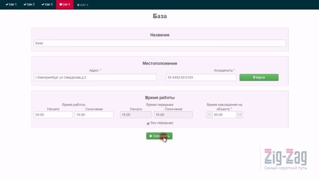Click the Время перерыва label

pyautogui.click(x=159, y=104)
